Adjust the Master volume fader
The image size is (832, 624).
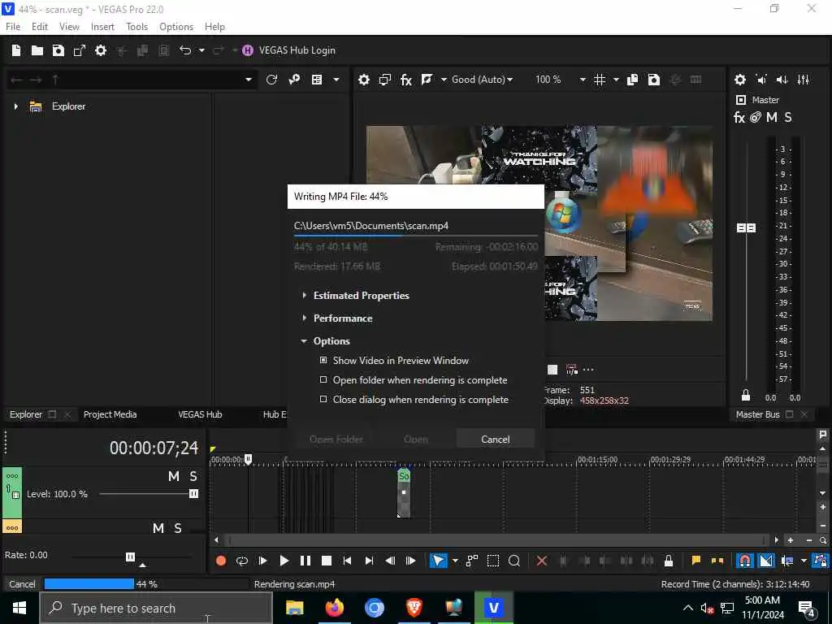[746, 227]
